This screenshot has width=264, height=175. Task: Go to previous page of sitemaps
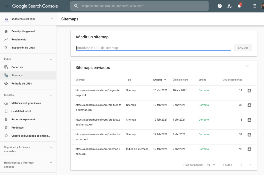point(241,165)
